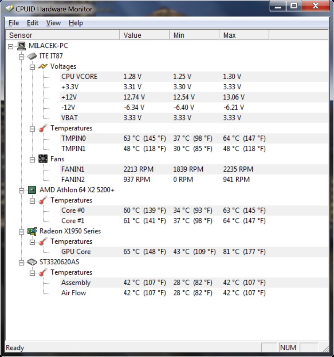Click the Voltages lightning icon
Screen dimensions: 334x357
(43, 66)
